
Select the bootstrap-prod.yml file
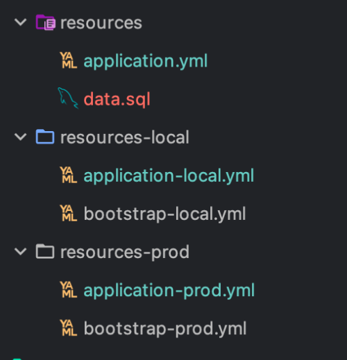[165, 329]
